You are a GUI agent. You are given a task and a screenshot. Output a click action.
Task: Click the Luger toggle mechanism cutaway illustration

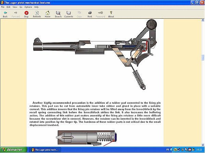point(95,54)
